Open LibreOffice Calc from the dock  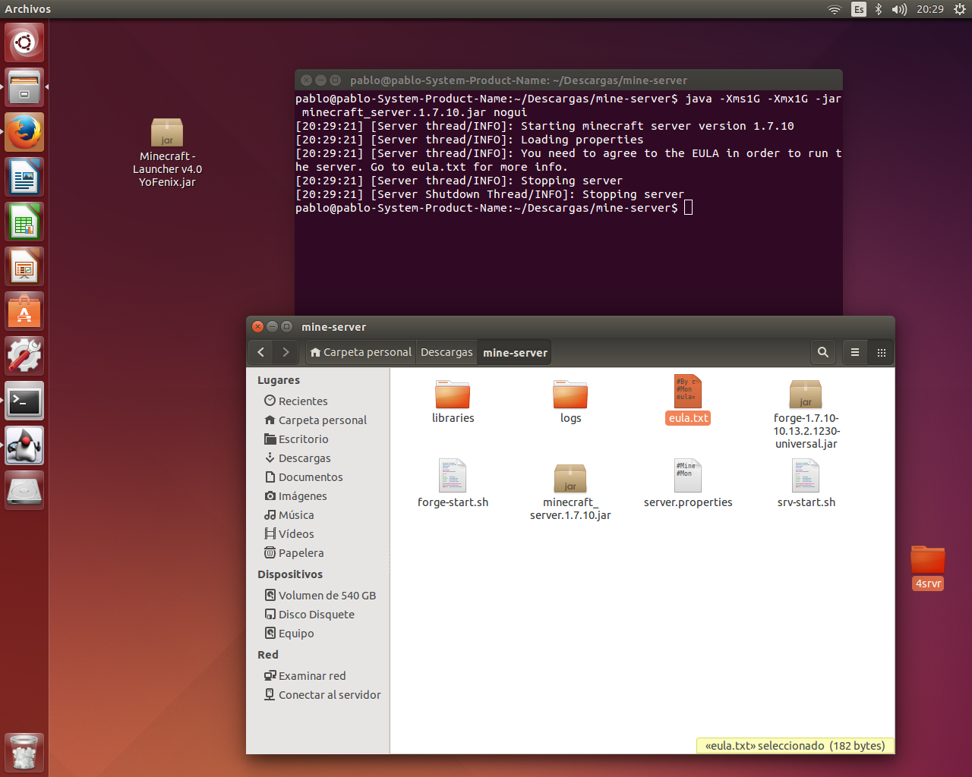[x=24, y=222]
